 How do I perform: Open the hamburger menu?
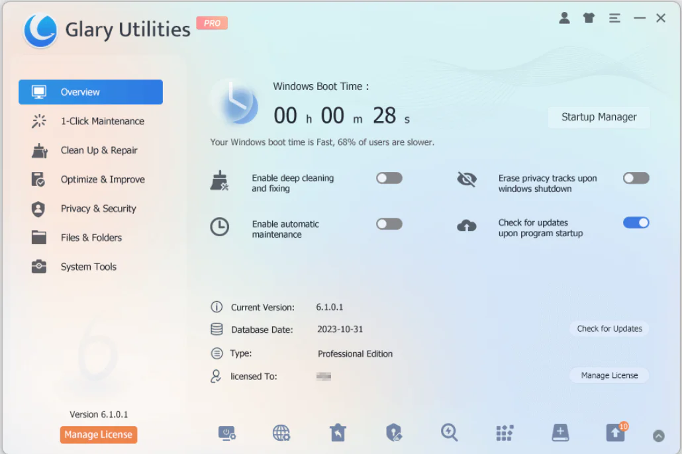614,18
